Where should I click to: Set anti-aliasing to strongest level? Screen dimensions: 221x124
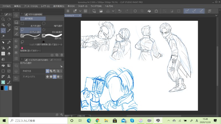click(58, 77)
